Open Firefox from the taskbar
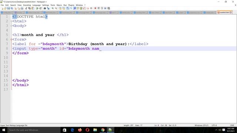Screen dimensions: 237x133 [x=80, y=130]
